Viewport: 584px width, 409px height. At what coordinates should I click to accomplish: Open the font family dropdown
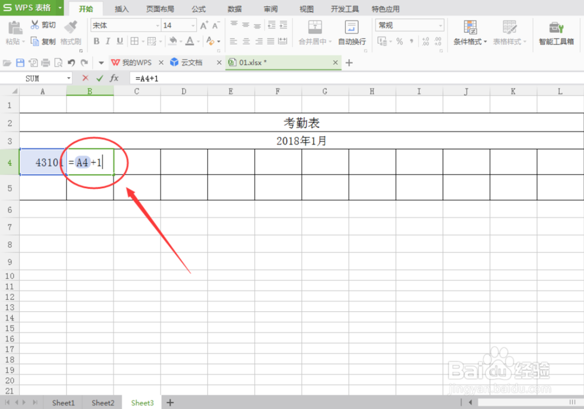tap(158, 25)
